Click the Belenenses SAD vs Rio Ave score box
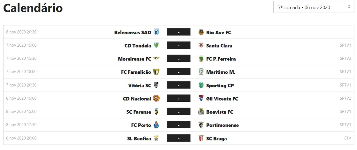357x150 pixels. click(x=178, y=32)
